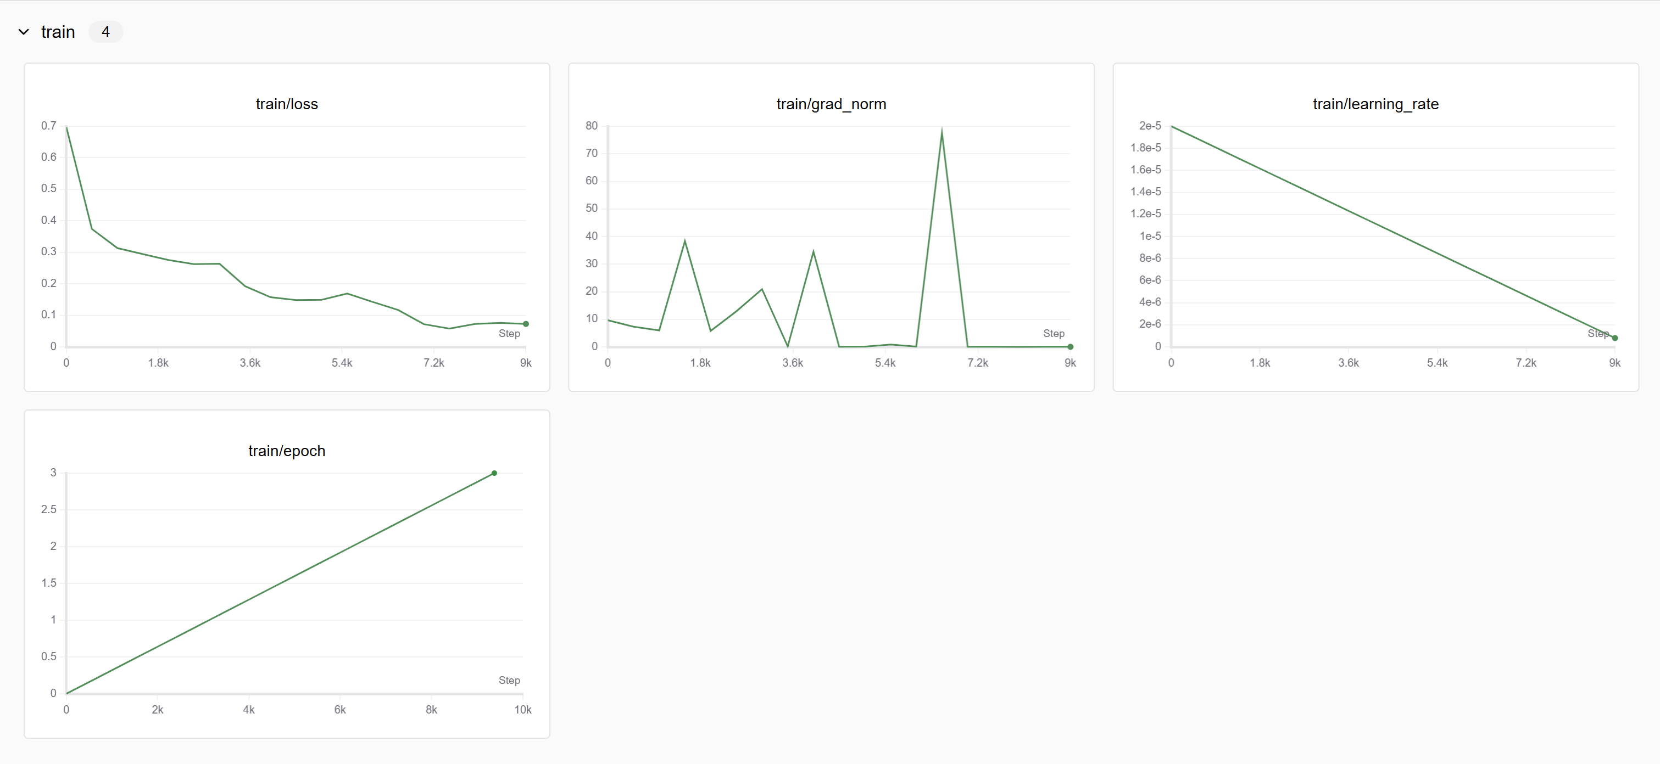Image resolution: width=1660 pixels, height=764 pixels.
Task: Click the 5.4k tick on grad_norm axis
Action: click(x=885, y=363)
